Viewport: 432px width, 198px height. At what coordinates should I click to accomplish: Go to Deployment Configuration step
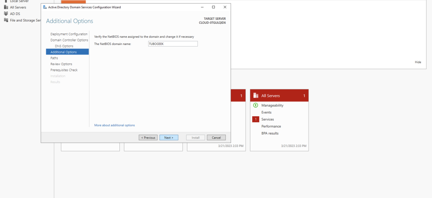(69, 34)
